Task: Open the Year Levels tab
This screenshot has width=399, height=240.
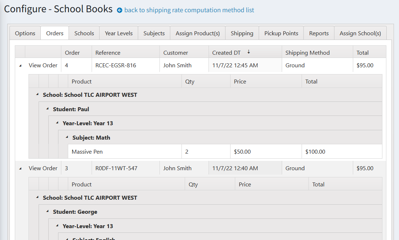Action: pyautogui.click(x=119, y=33)
